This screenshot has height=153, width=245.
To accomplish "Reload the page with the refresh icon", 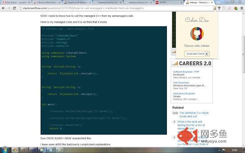I will (15, 8).
